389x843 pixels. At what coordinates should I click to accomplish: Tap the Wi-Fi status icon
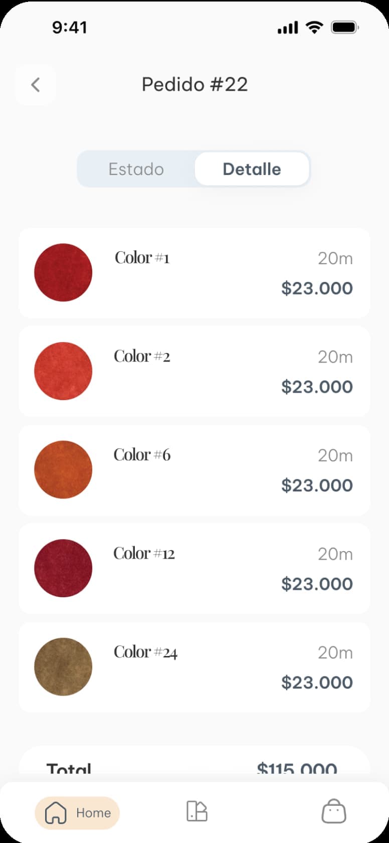pyautogui.click(x=314, y=28)
